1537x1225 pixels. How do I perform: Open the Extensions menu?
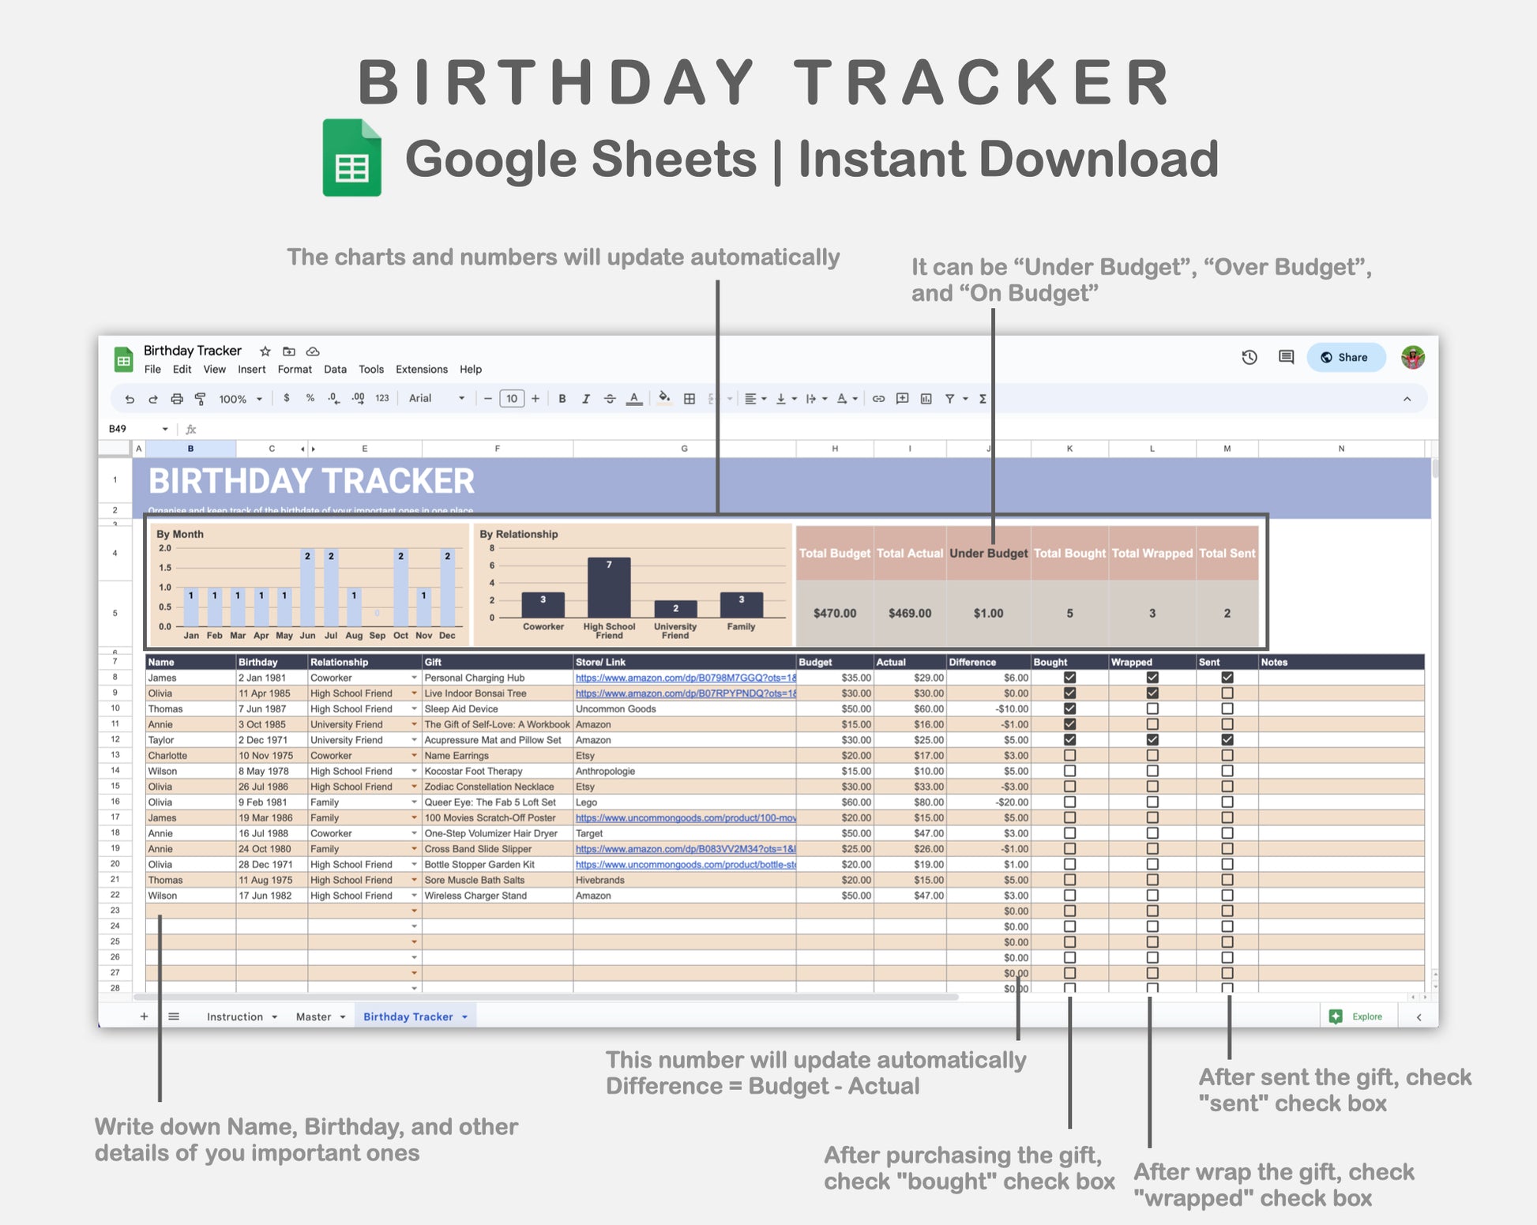[x=421, y=370]
